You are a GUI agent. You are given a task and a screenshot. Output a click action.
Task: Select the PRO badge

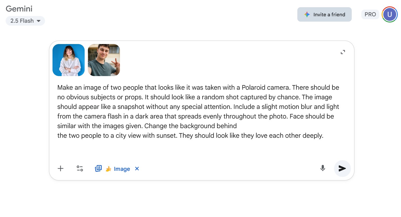click(370, 14)
